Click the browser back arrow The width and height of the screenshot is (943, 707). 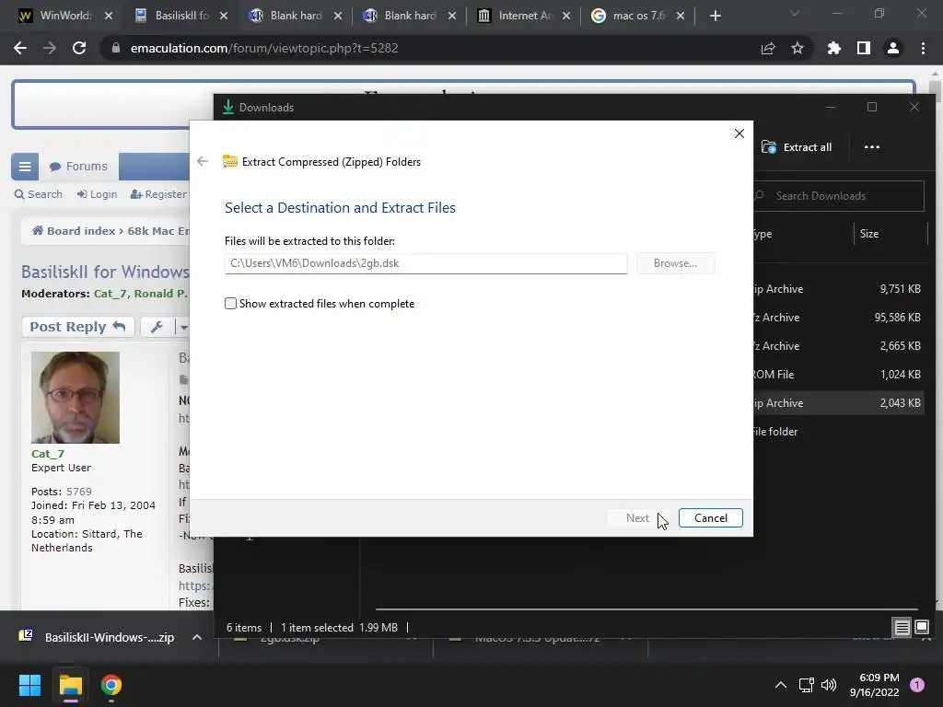20,48
